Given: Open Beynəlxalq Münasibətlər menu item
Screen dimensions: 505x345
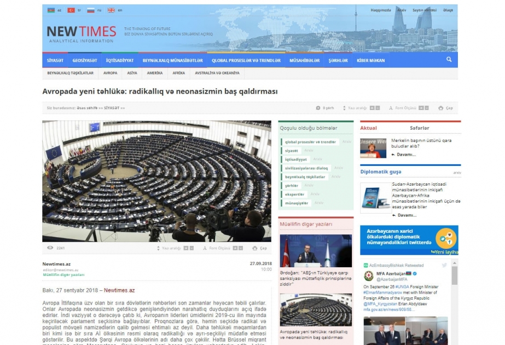Looking at the screenshot, I should (173, 60).
